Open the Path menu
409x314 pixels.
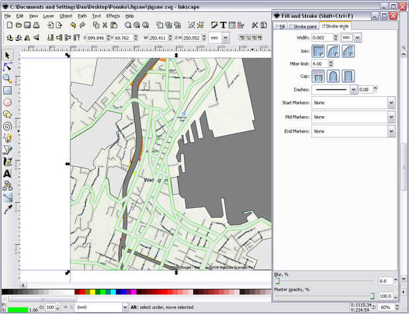82,15
